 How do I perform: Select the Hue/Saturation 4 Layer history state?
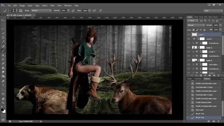[x=204, y=95]
